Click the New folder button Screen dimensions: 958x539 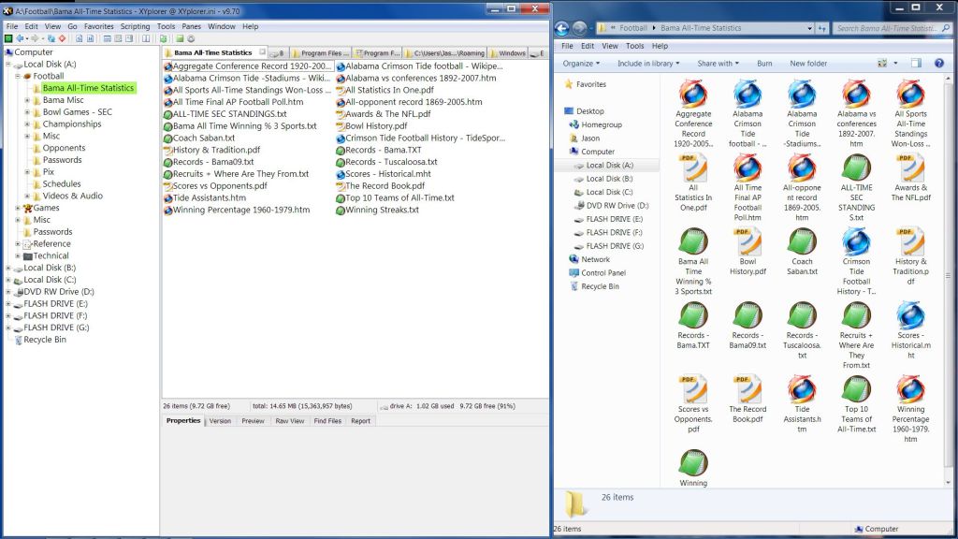coord(808,64)
